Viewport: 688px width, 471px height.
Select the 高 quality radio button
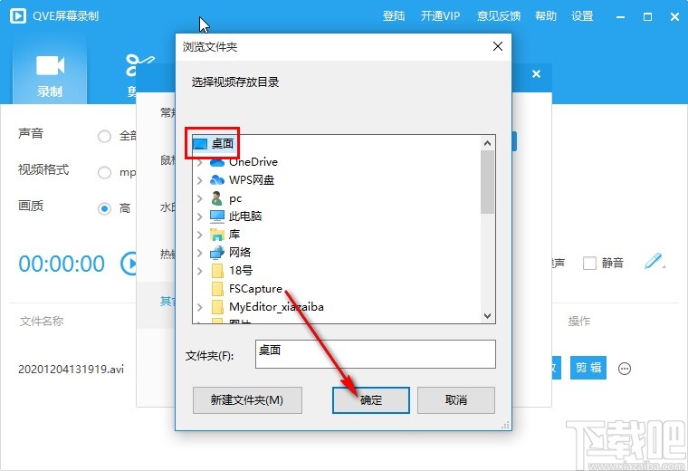point(104,208)
